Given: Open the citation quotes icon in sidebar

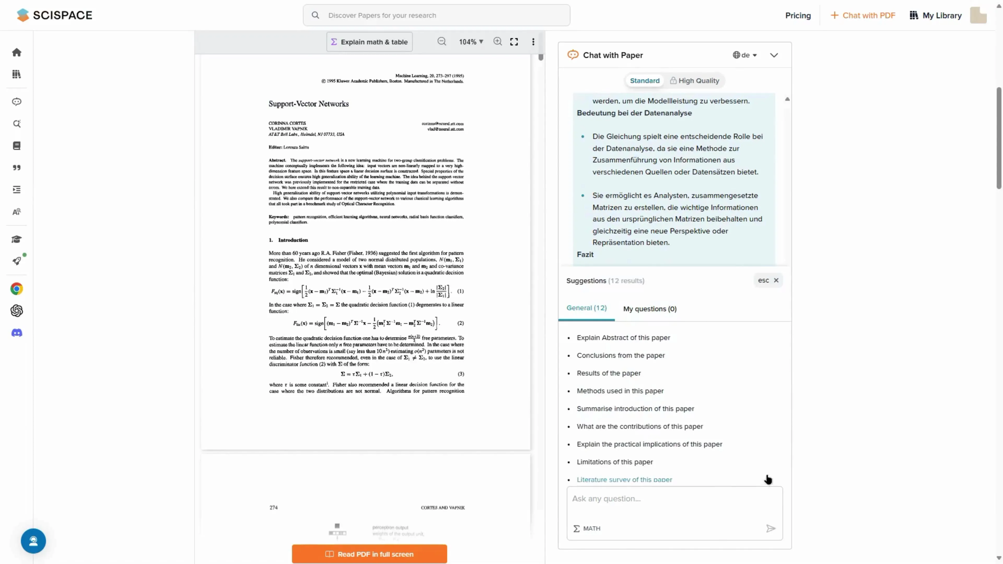Looking at the screenshot, I should pyautogui.click(x=16, y=168).
